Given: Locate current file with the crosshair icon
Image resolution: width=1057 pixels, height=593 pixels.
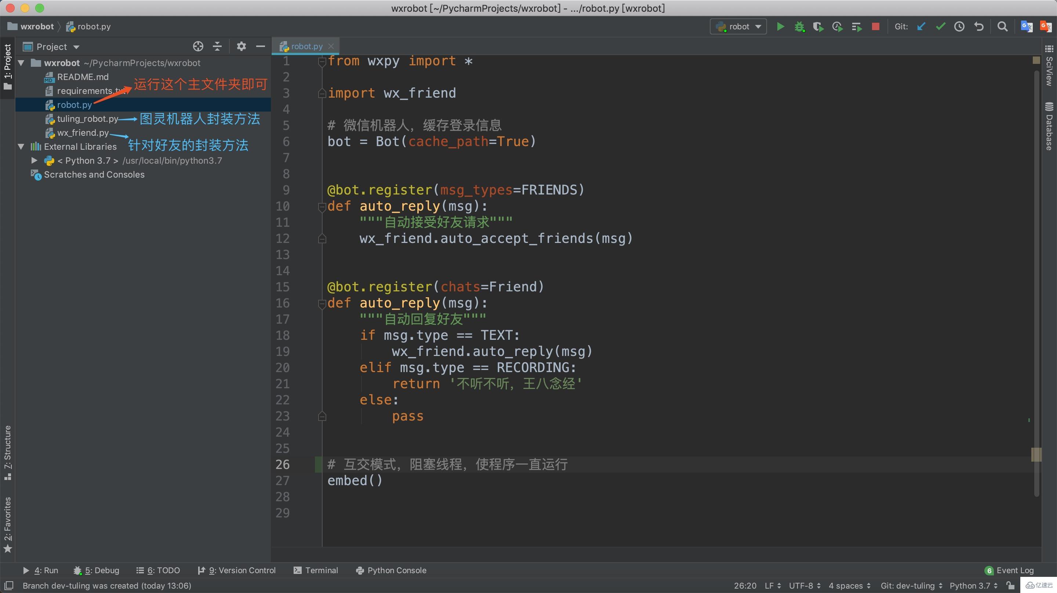Looking at the screenshot, I should pos(198,46).
